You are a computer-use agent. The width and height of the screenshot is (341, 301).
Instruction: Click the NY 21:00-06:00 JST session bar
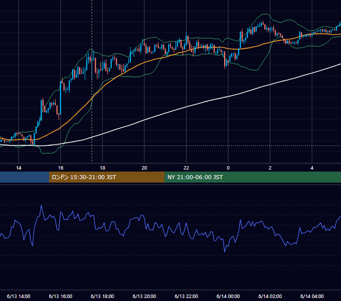pos(252,177)
